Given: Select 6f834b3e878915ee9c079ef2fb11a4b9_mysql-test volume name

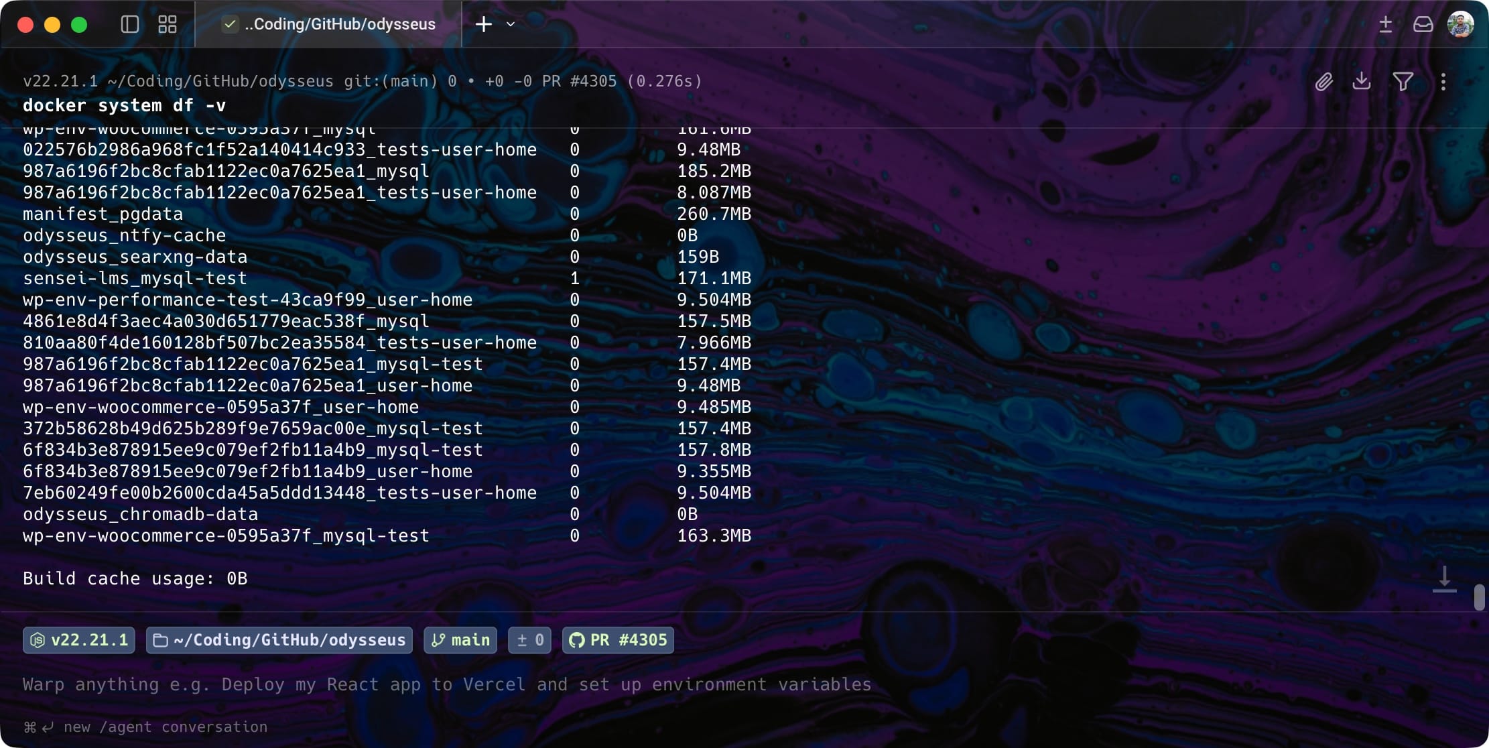Looking at the screenshot, I should (253, 450).
